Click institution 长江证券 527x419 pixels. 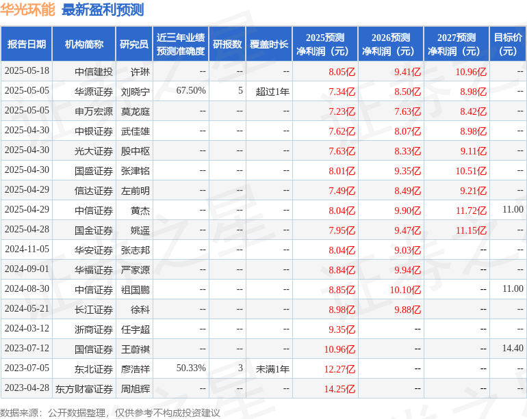tap(94, 309)
